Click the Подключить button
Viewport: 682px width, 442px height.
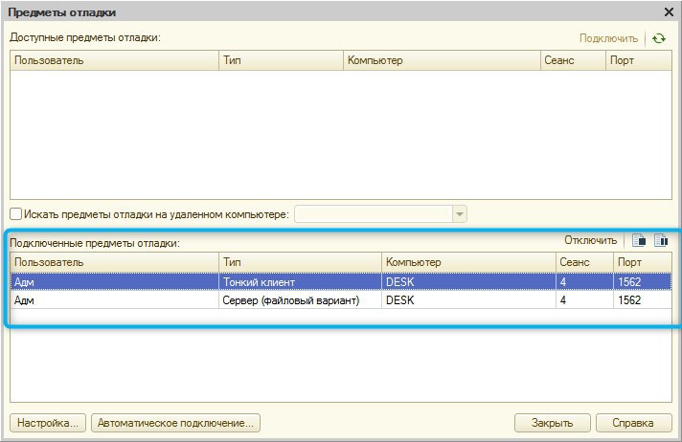(x=608, y=38)
